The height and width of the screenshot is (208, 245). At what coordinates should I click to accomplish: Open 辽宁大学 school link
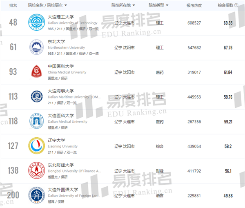pyautogui.click(x=56, y=140)
